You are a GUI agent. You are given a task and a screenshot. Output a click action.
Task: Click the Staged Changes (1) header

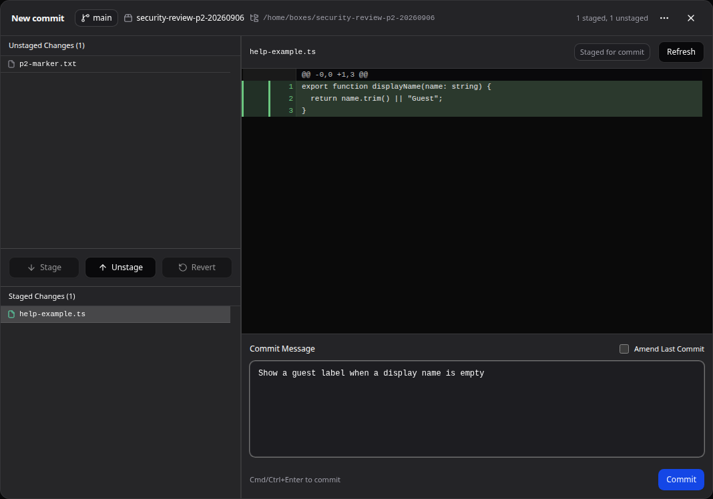coord(42,296)
